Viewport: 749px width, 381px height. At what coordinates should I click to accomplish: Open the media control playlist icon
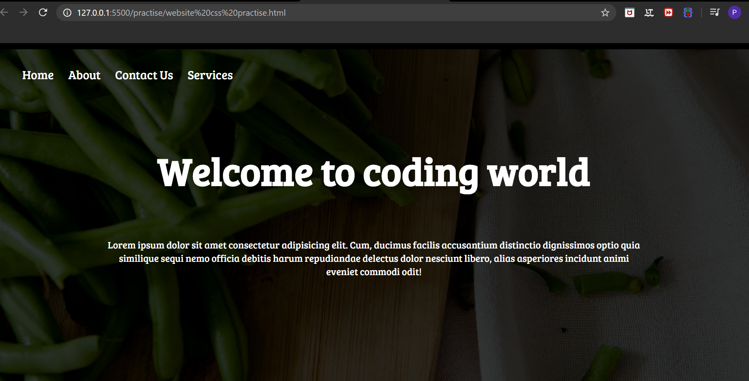715,13
